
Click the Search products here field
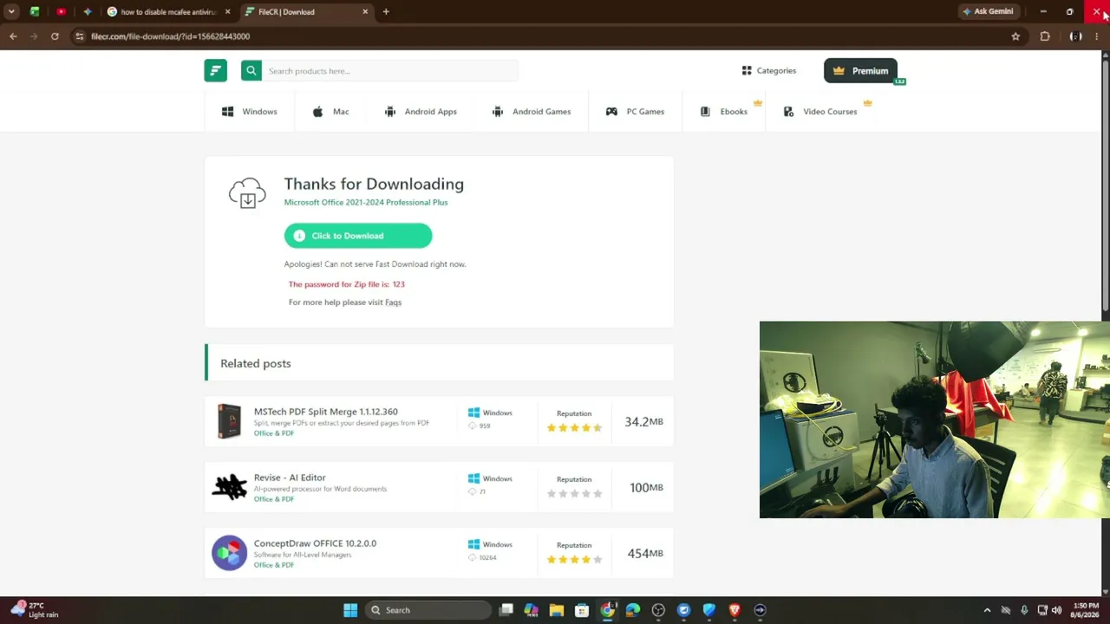tap(389, 71)
